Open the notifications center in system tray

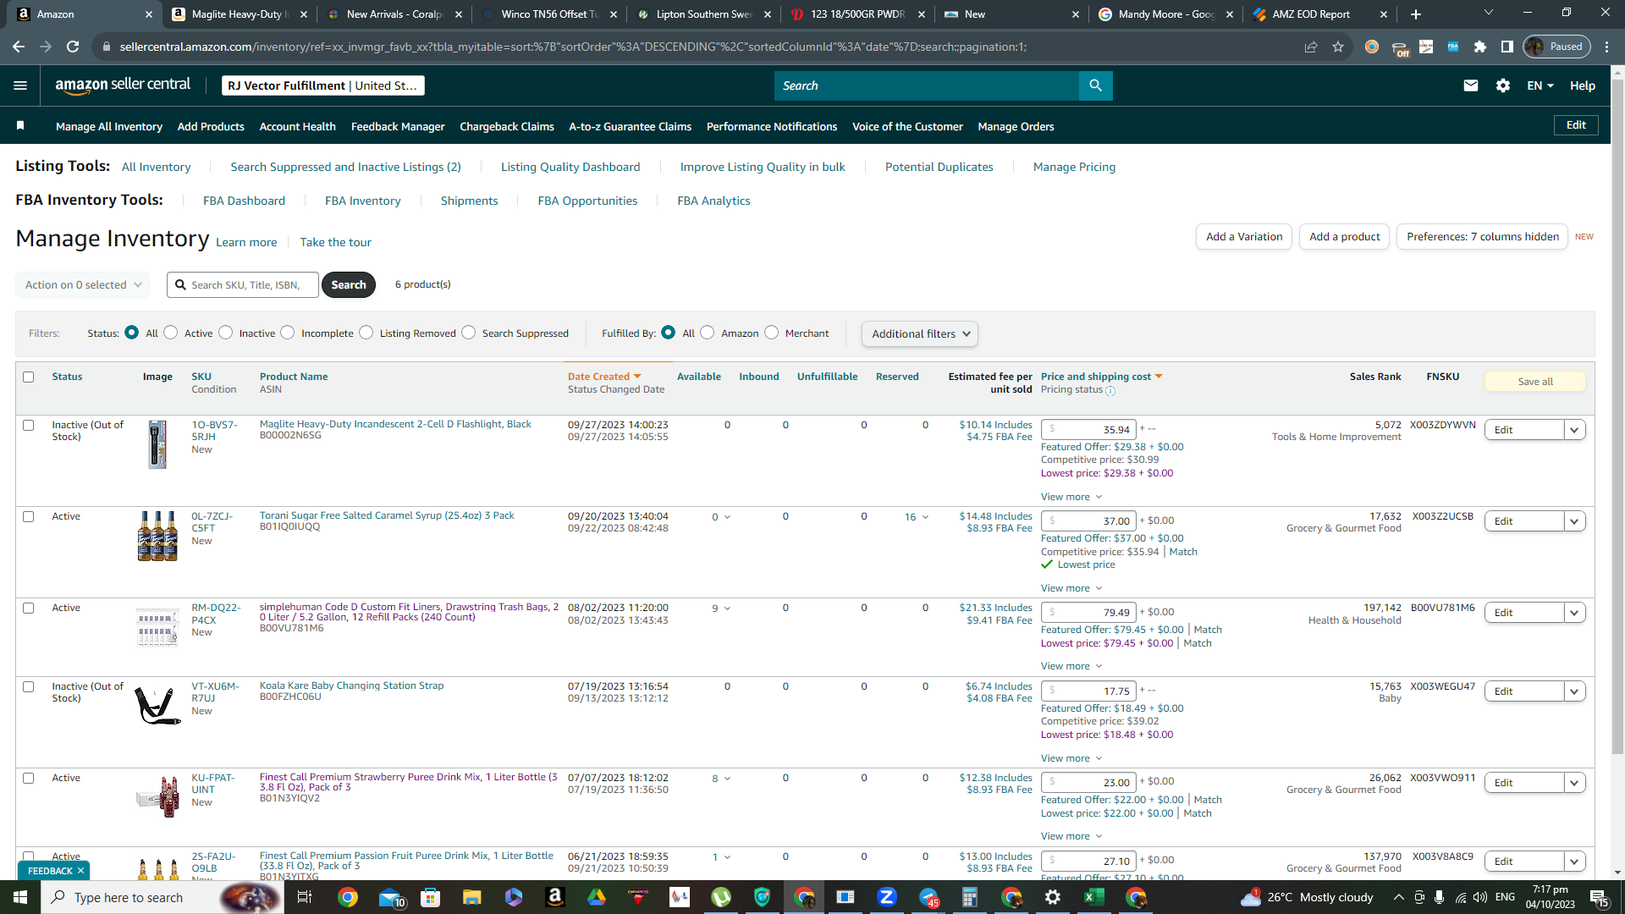[x=1600, y=897]
